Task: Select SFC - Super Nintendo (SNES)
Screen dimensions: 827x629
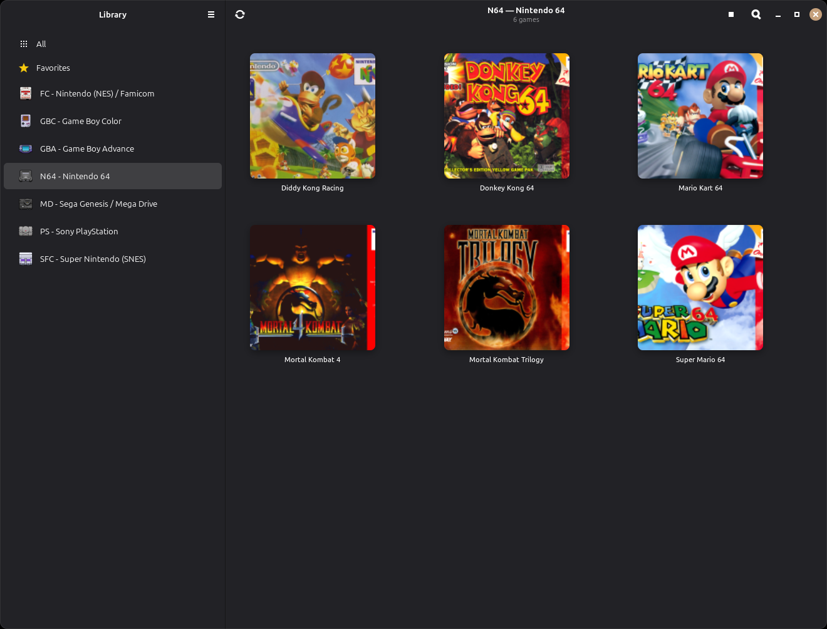Action: click(x=113, y=259)
